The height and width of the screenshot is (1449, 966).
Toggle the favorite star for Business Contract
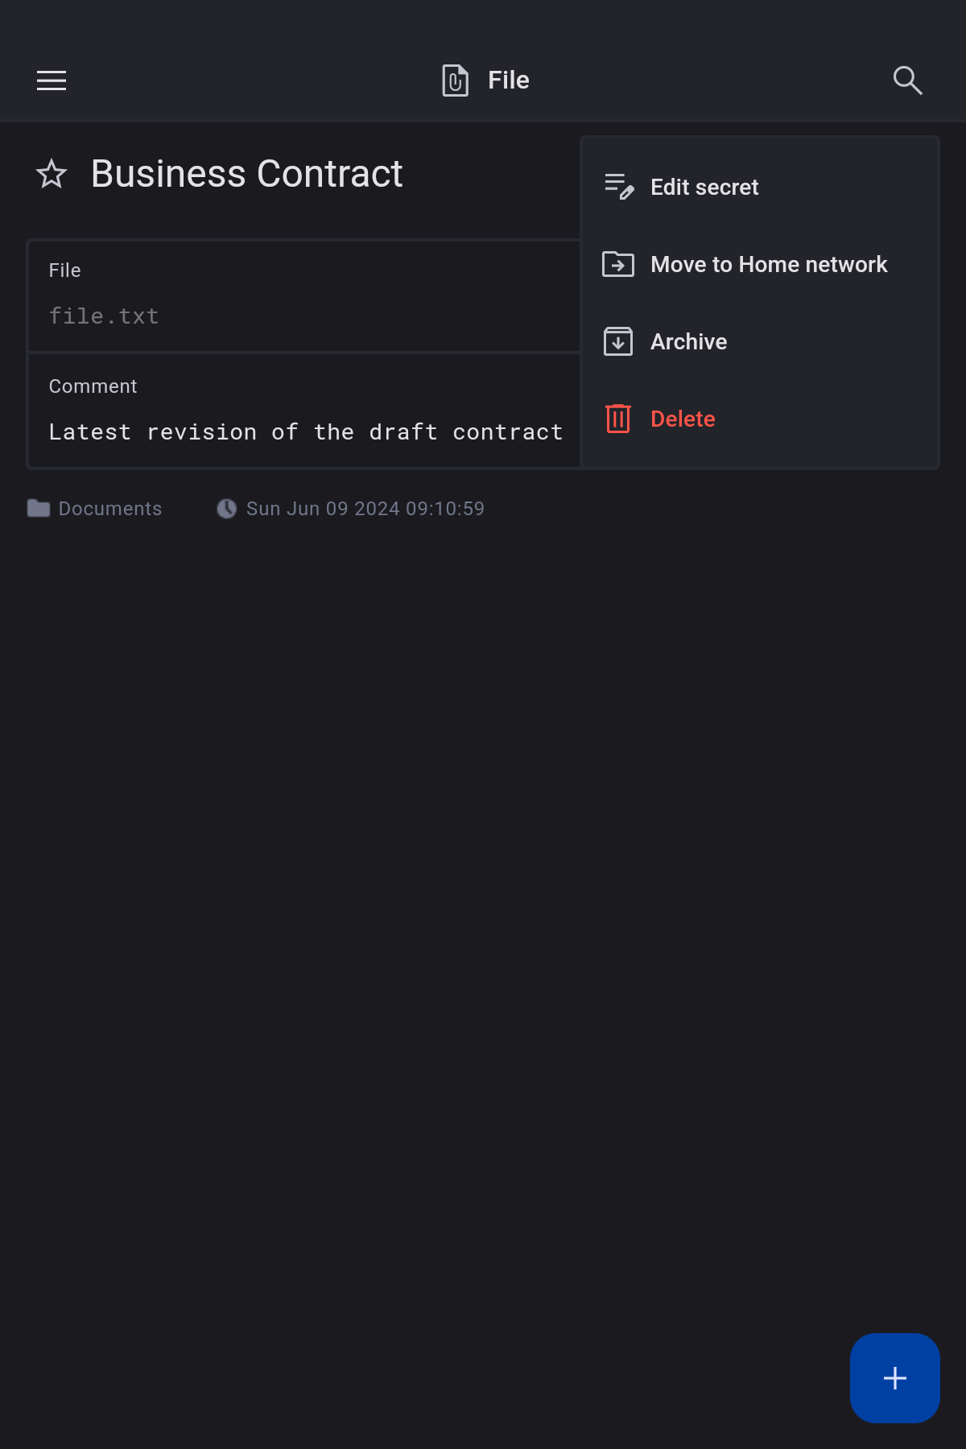(x=52, y=174)
